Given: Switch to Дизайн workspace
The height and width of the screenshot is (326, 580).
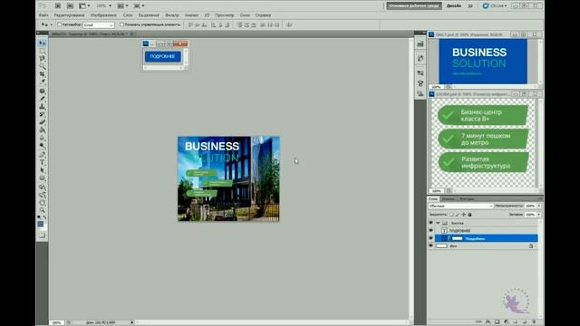Looking at the screenshot, I should (454, 6).
